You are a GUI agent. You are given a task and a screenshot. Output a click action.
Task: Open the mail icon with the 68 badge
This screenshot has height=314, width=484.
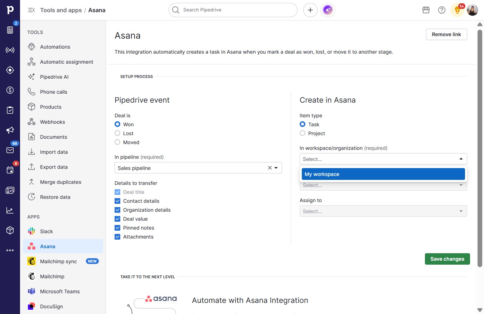10,150
